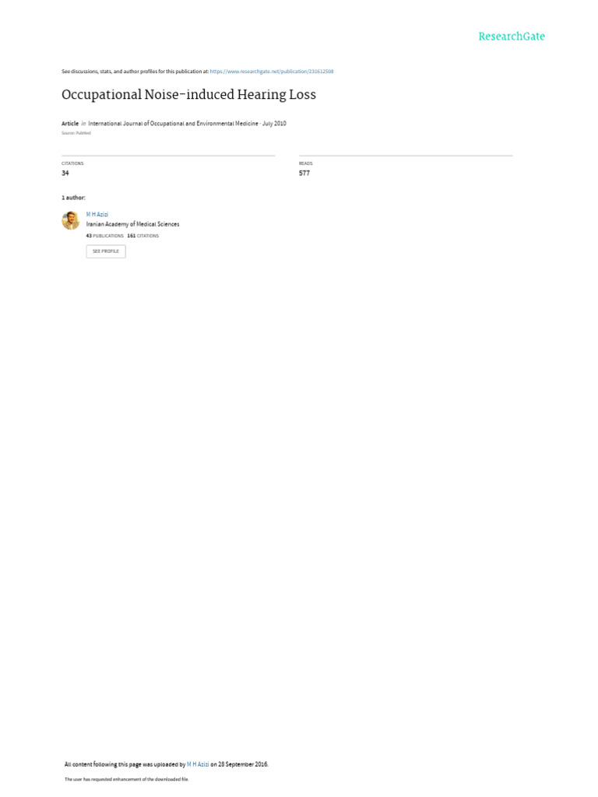Click the enhancement request footer notice
Image resolution: width=598 pixels, height=797 pixels.
click(x=127, y=779)
